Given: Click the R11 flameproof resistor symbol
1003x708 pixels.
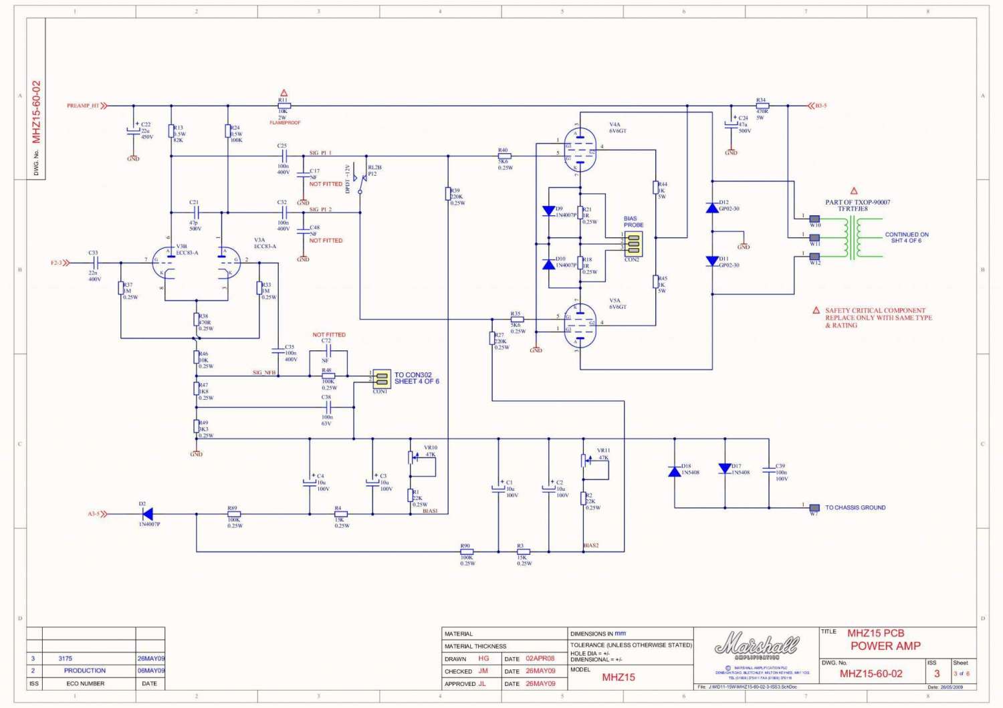Looking at the screenshot, I should pos(284,106).
